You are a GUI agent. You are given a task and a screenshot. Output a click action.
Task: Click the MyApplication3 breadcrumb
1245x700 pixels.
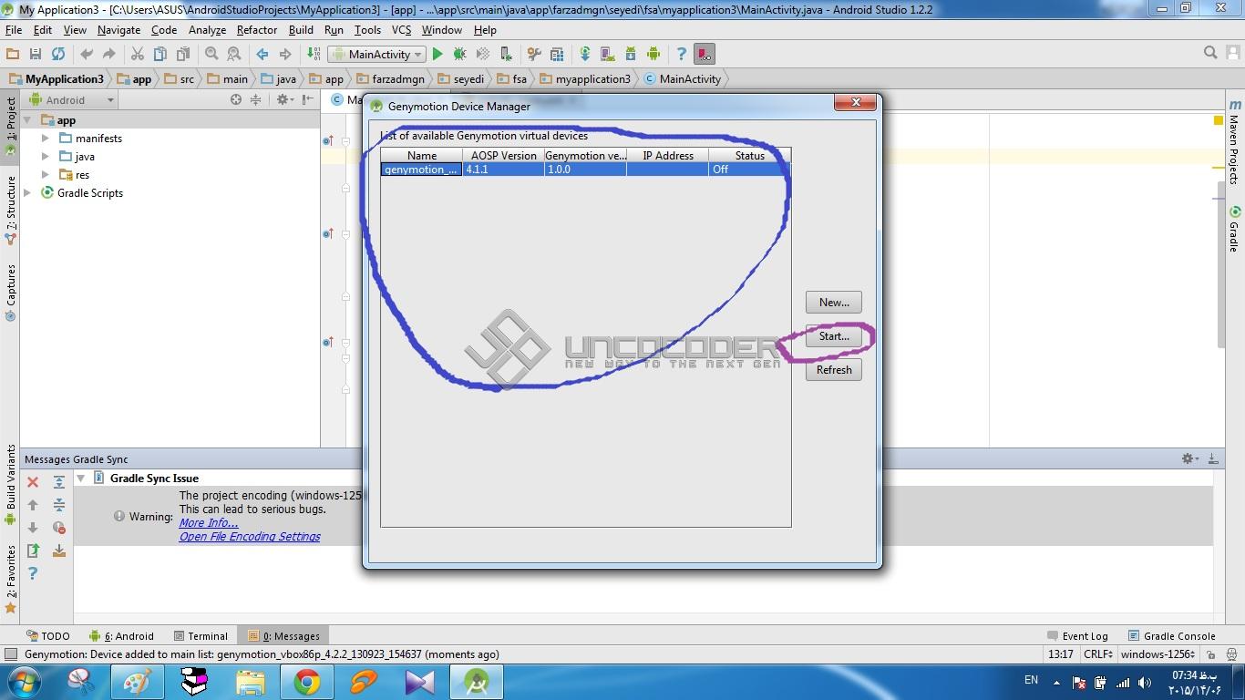tap(57, 79)
